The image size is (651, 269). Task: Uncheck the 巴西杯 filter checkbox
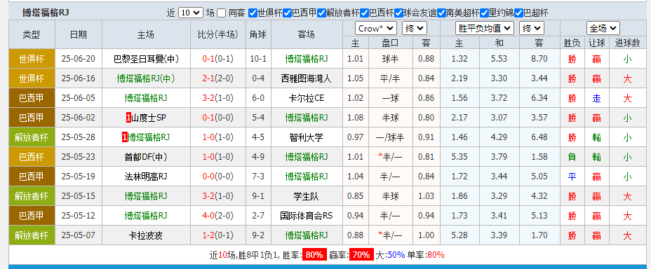coord(365,13)
